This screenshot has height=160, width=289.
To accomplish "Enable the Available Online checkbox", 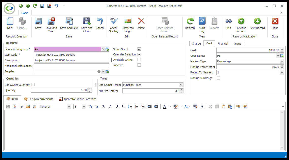I will click(x=139, y=60).
